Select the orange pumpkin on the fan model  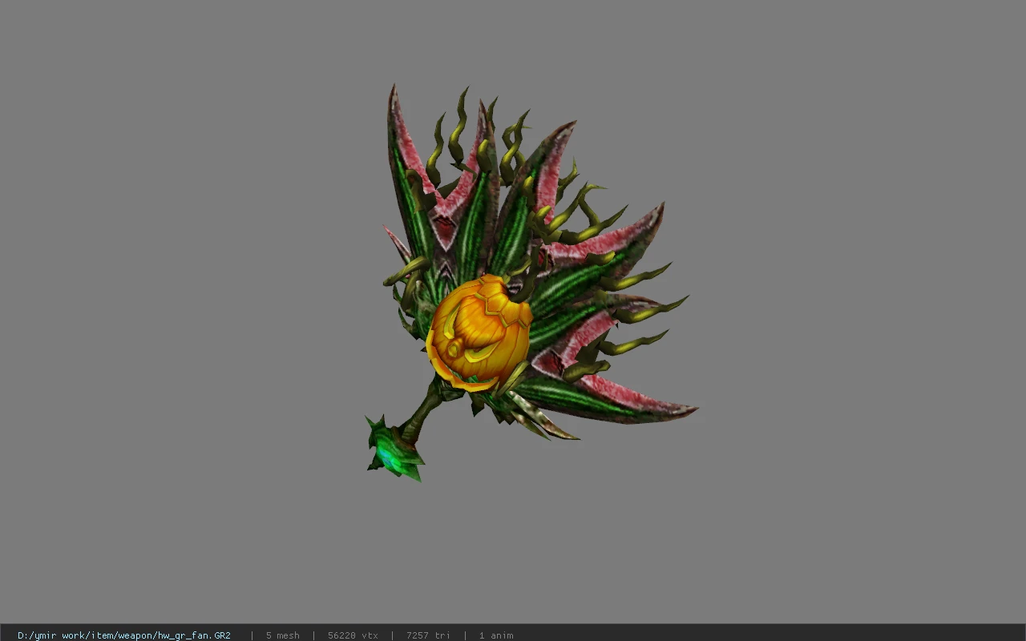pos(479,333)
